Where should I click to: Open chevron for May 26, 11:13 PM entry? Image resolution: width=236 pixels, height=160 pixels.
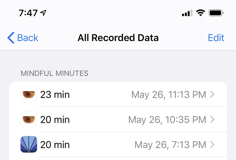[212, 94]
